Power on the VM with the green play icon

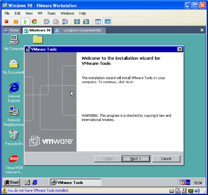pos(25,22)
